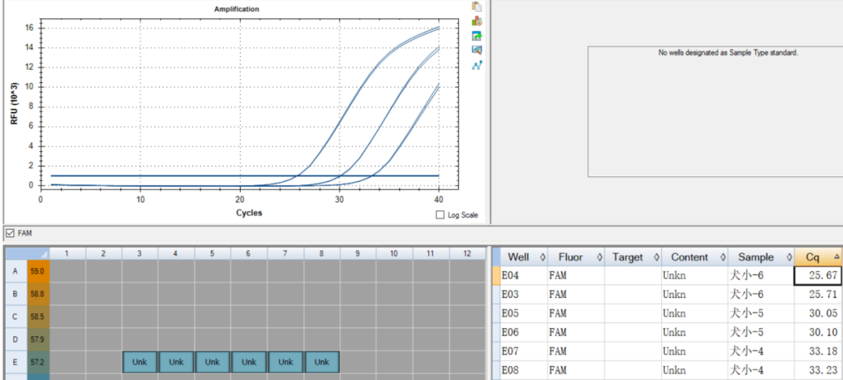
Task: Toggle Cq column sort order
Action: tap(818, 258)
